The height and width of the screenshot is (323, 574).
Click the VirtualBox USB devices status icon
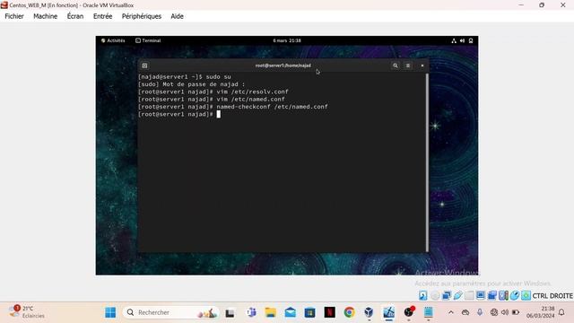click(x=457, y=295)
